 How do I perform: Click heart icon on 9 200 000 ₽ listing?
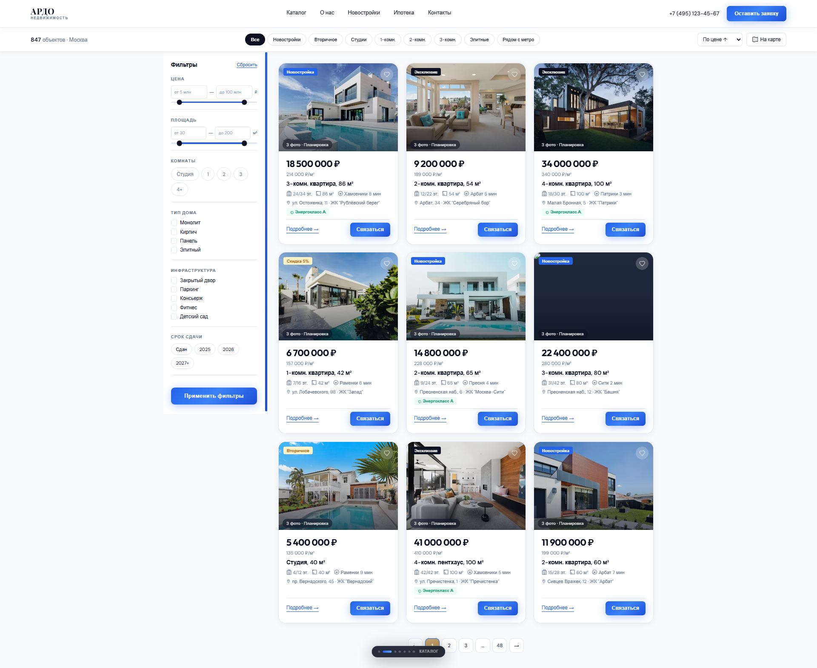tap(514, 74)
